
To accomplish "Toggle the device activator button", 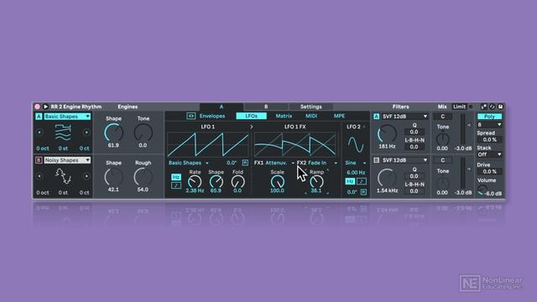I will [37, 107].
